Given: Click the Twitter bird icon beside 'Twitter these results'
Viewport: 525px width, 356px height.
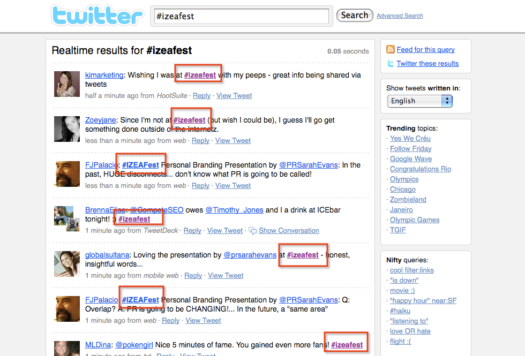Looking at the screenshot, I should click(x=390, y=63).
